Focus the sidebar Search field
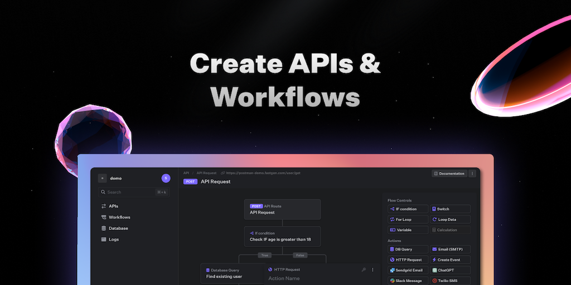 134,192
